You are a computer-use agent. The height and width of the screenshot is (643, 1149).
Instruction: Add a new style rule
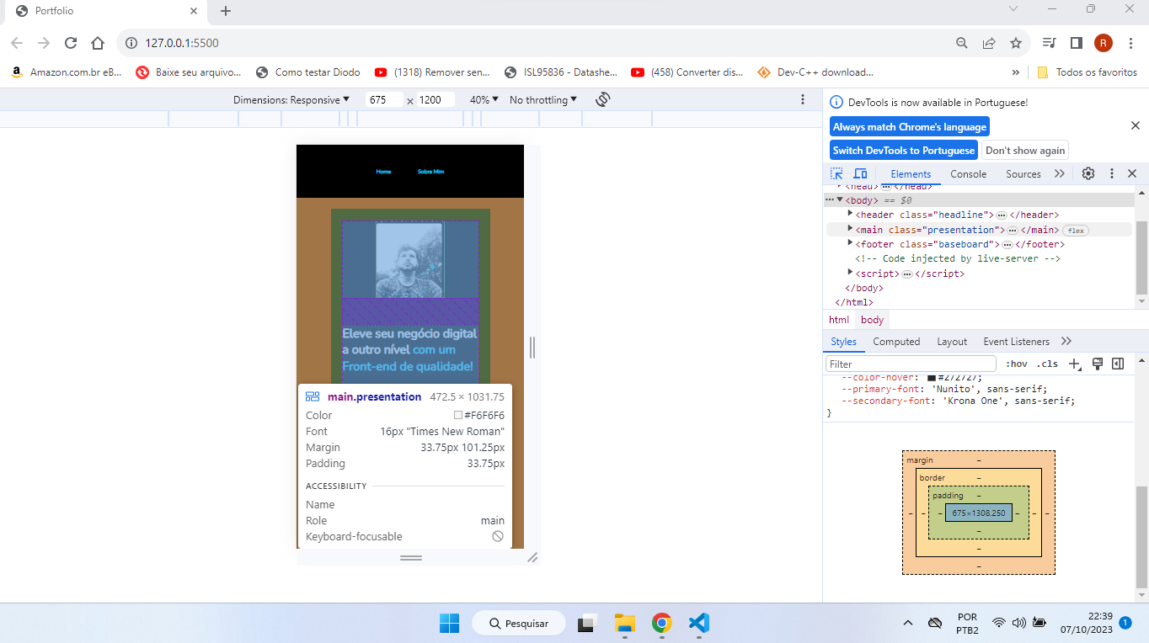1074,364
